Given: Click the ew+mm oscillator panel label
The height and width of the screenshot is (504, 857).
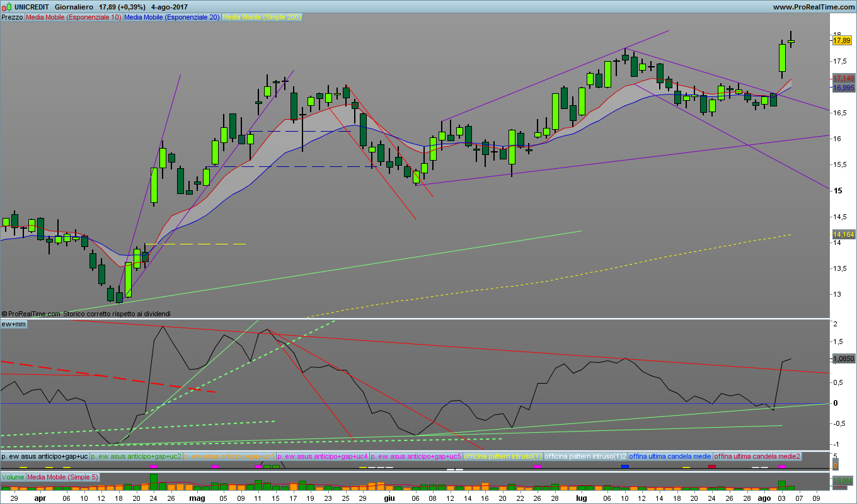Looking at the screenshot, I should click(14, 324).
